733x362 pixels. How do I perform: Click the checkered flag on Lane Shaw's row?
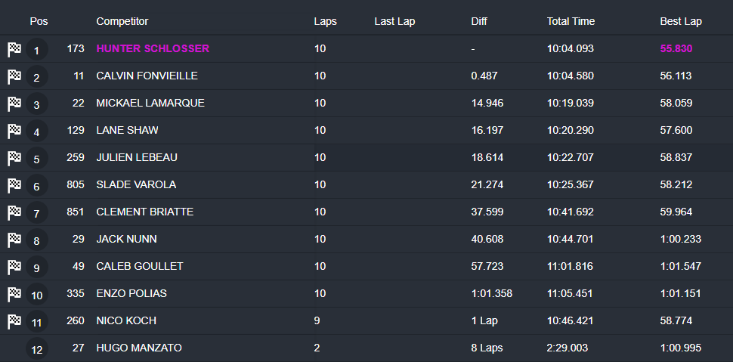coord(14,131)
